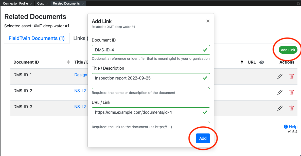Click the green Add Link button

click(x=288, y=50)
